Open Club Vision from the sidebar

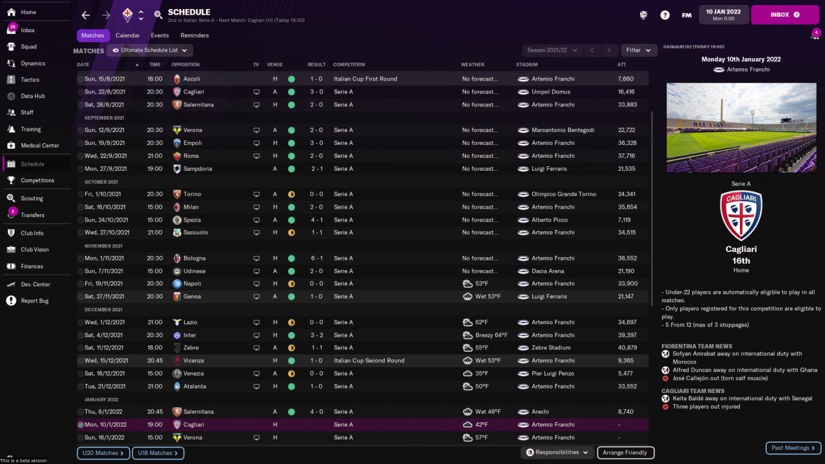pyautogui.click(x=35, y=250)
